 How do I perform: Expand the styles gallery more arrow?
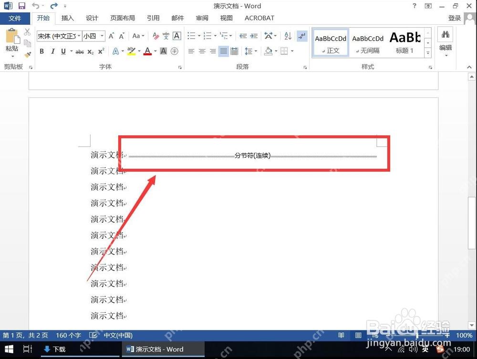point(428,52)
